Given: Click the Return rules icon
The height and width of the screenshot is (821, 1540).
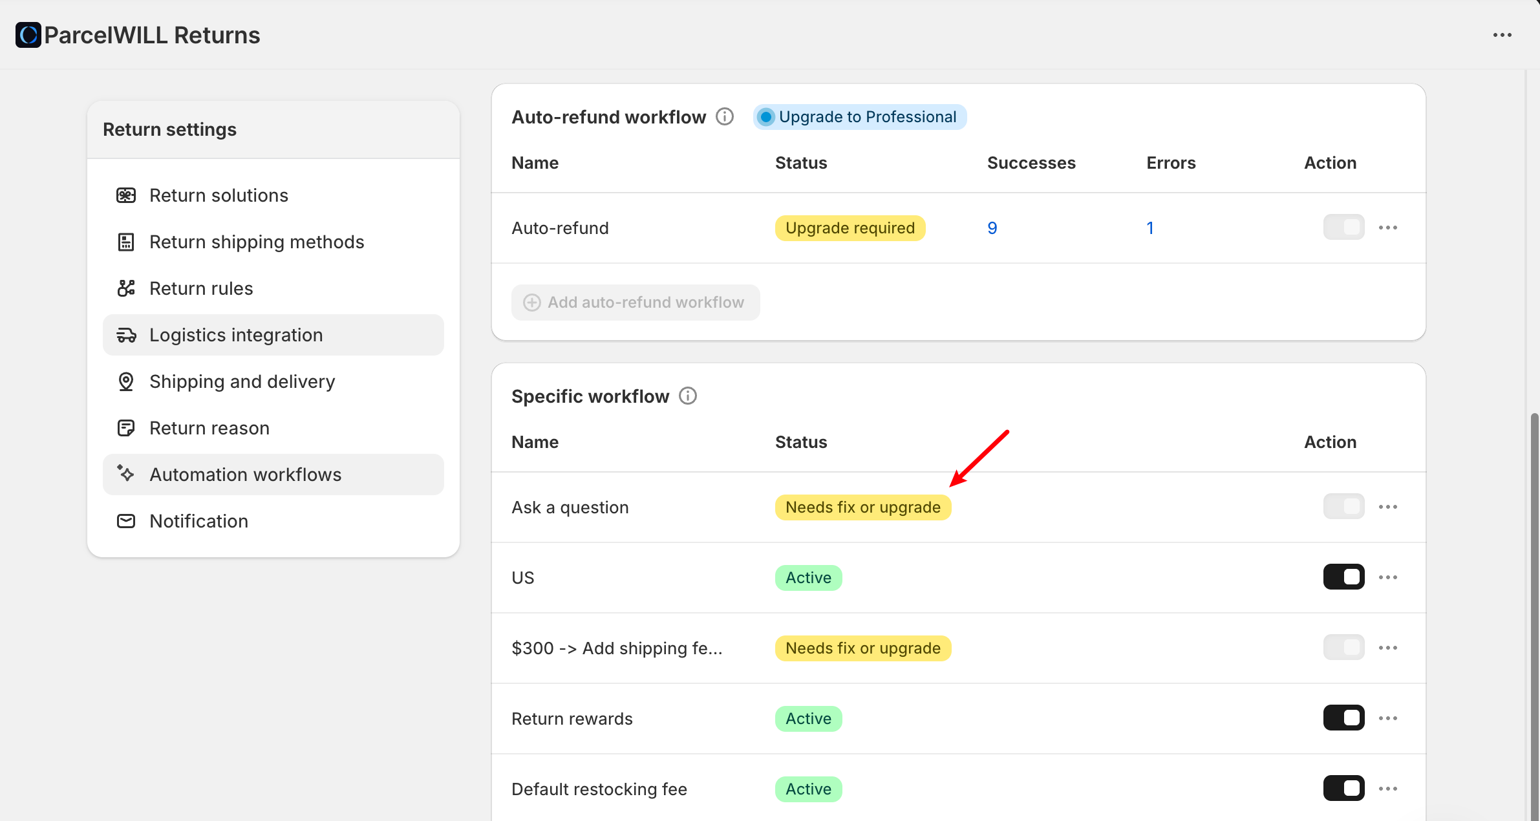Looking at the screenshot, I should tap(126, 288).
